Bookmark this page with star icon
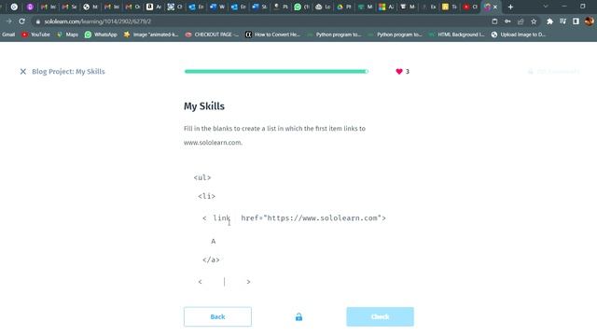Screen dimensions: 597x336 click(x=534, y=21)
